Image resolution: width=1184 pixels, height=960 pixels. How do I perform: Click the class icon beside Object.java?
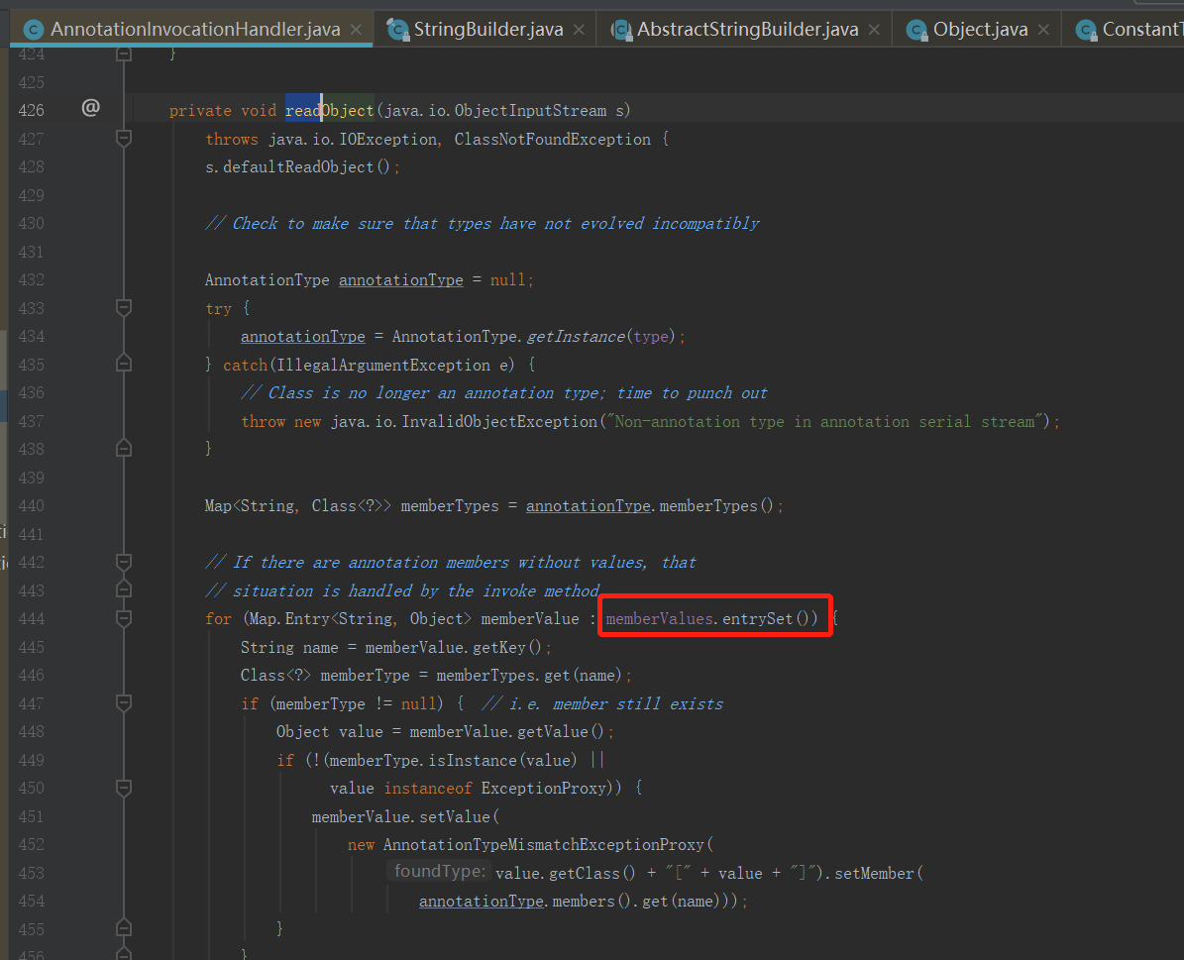point(917,30)
